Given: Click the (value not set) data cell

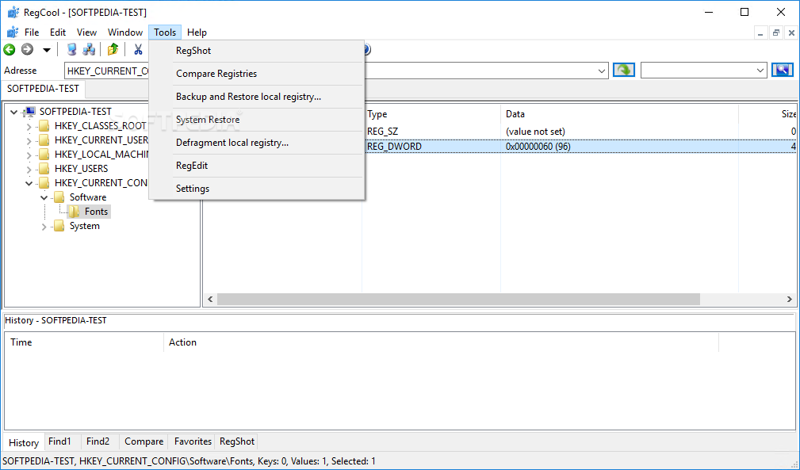Looking at the screenshot, I should (x=536, y=132).
